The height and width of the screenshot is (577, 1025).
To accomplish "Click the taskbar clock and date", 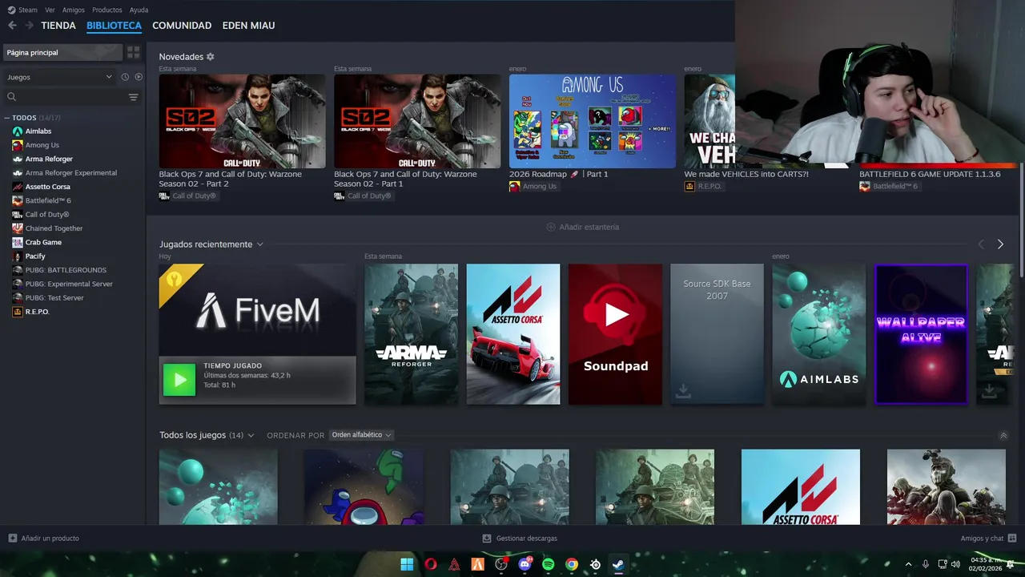I will coord(986,564).
